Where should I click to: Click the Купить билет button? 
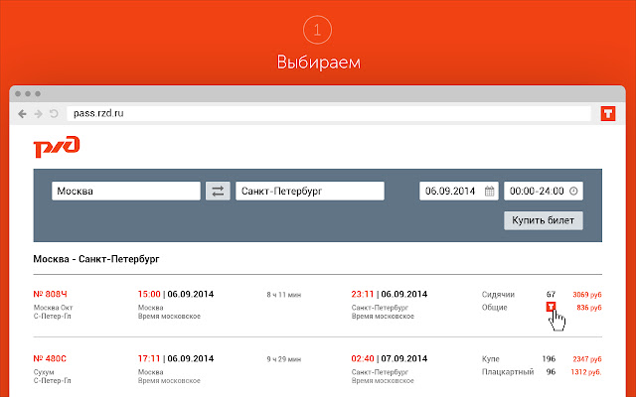pos(544,220)
